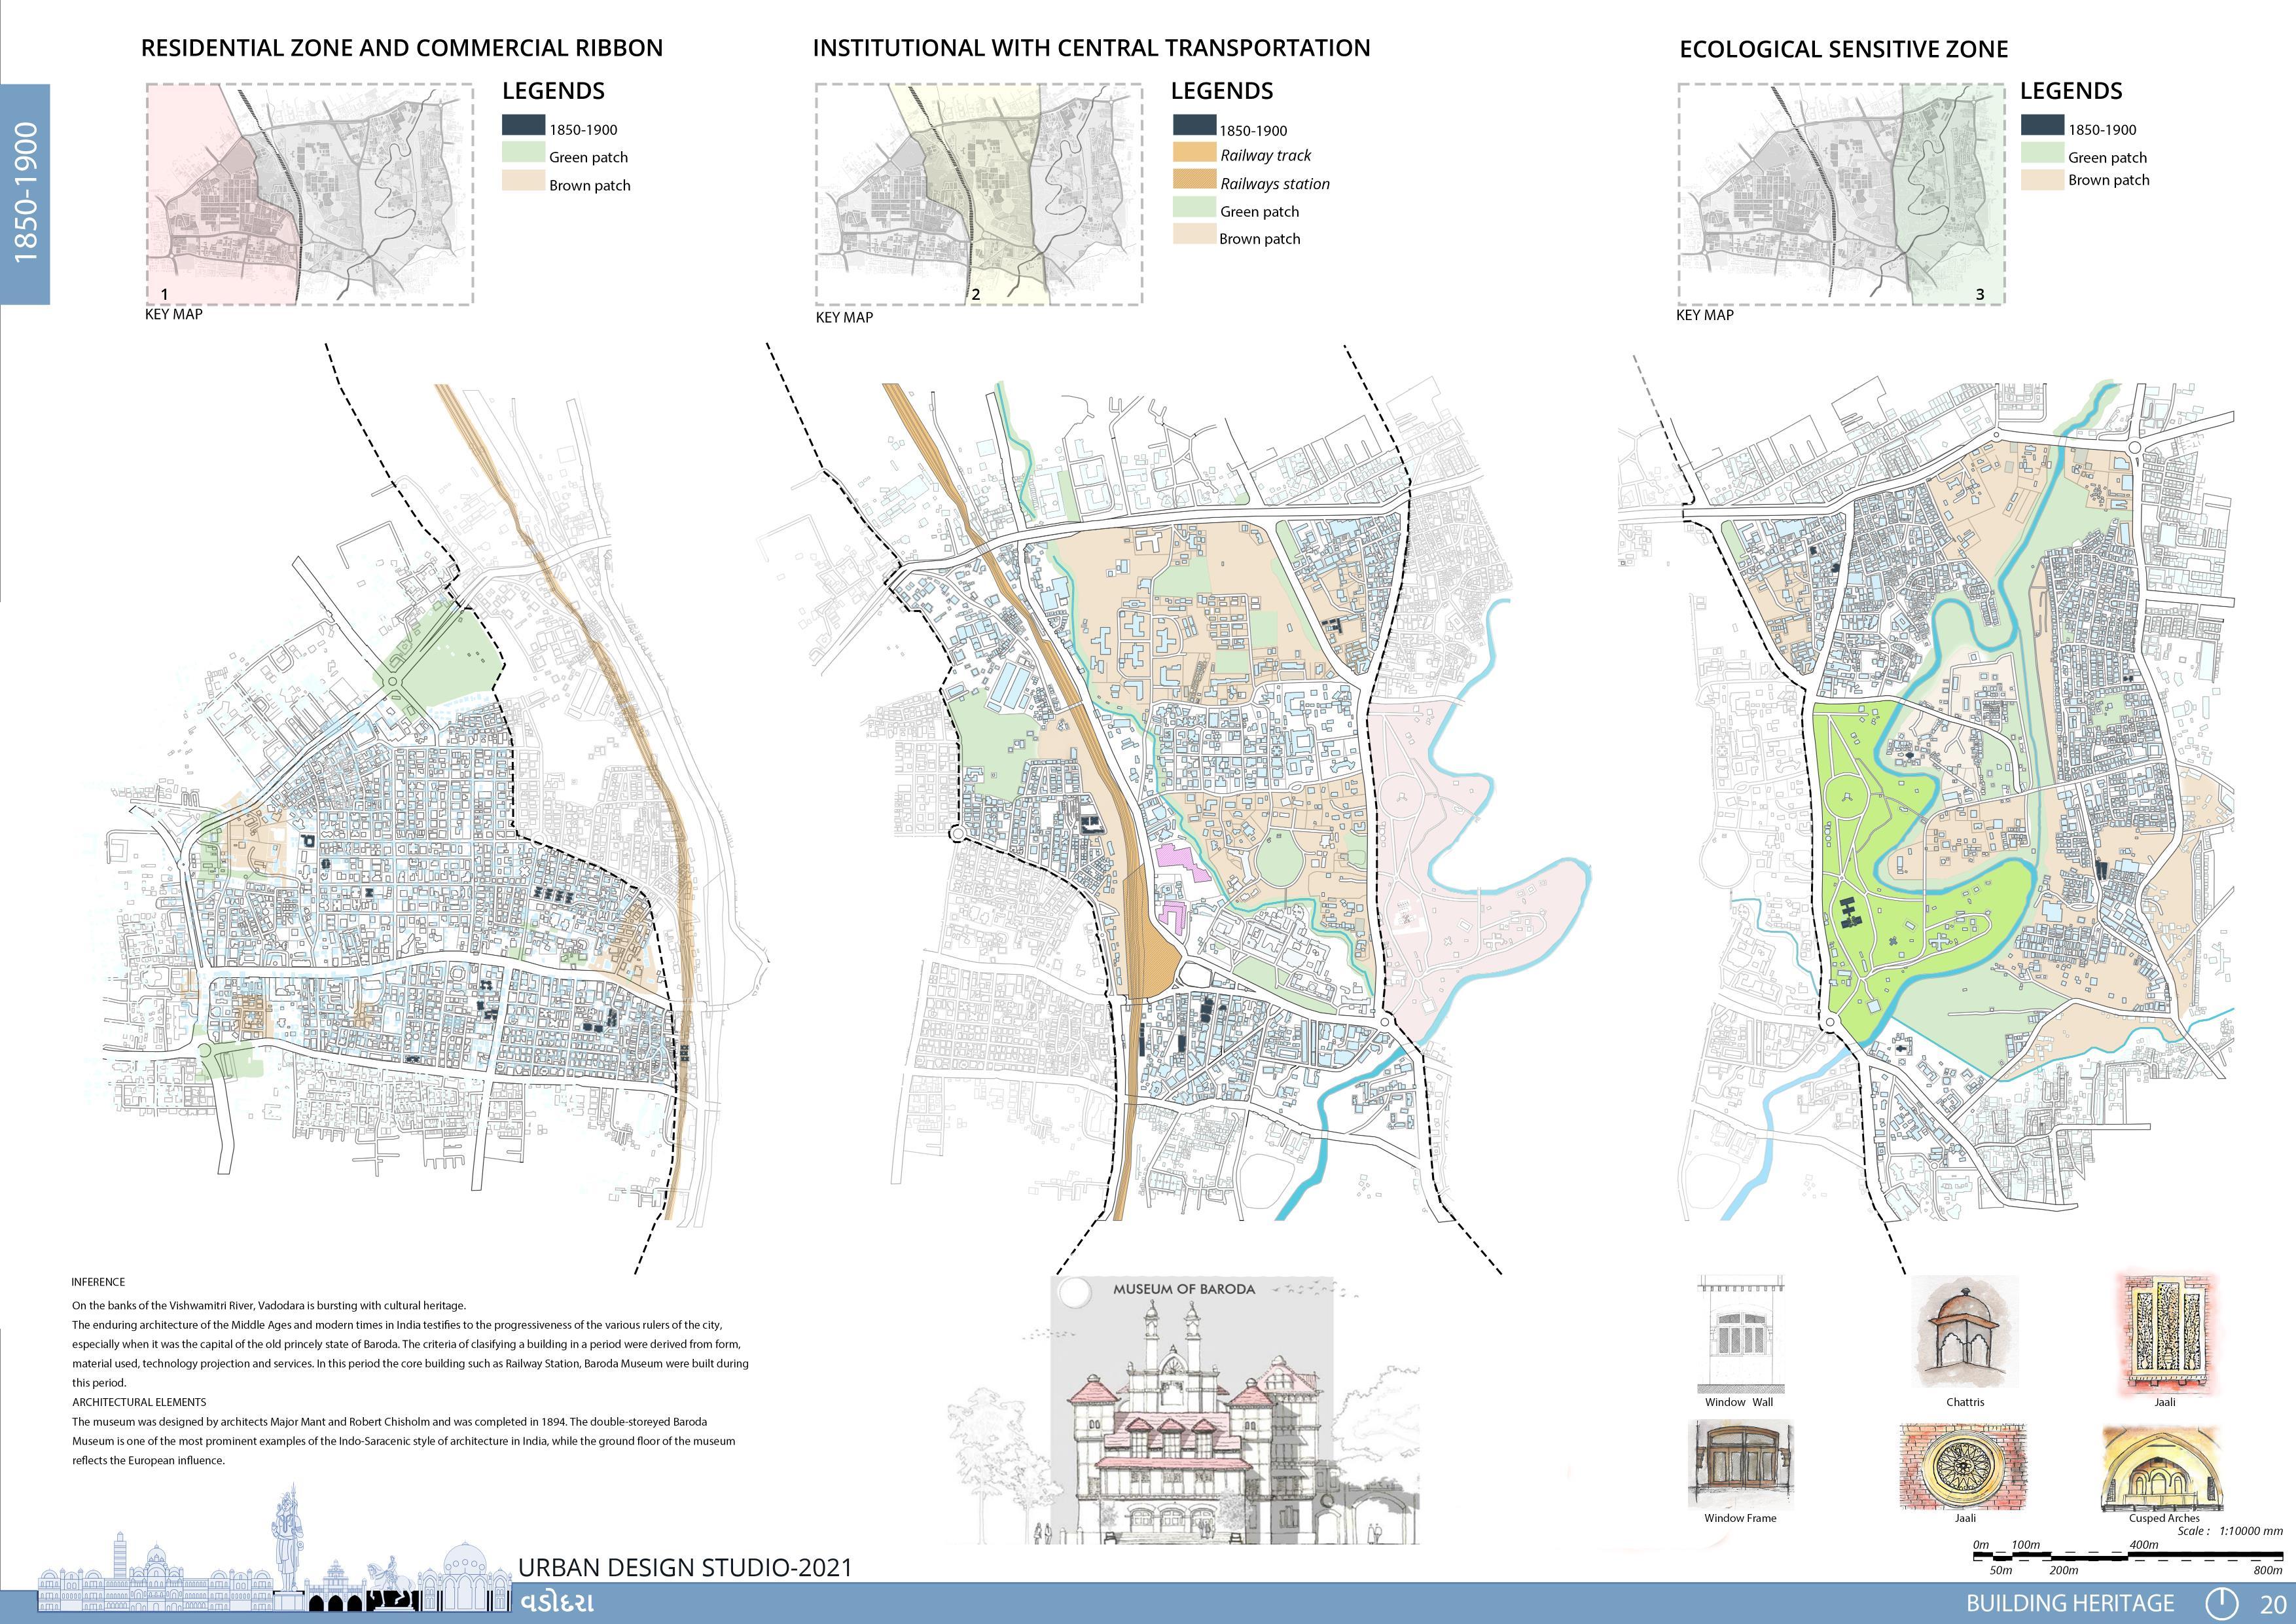The height and width of the screenshot is (1624, 2296).
Task: Click the circular rose Jaali illustration
Action: click(1964, 1467)
